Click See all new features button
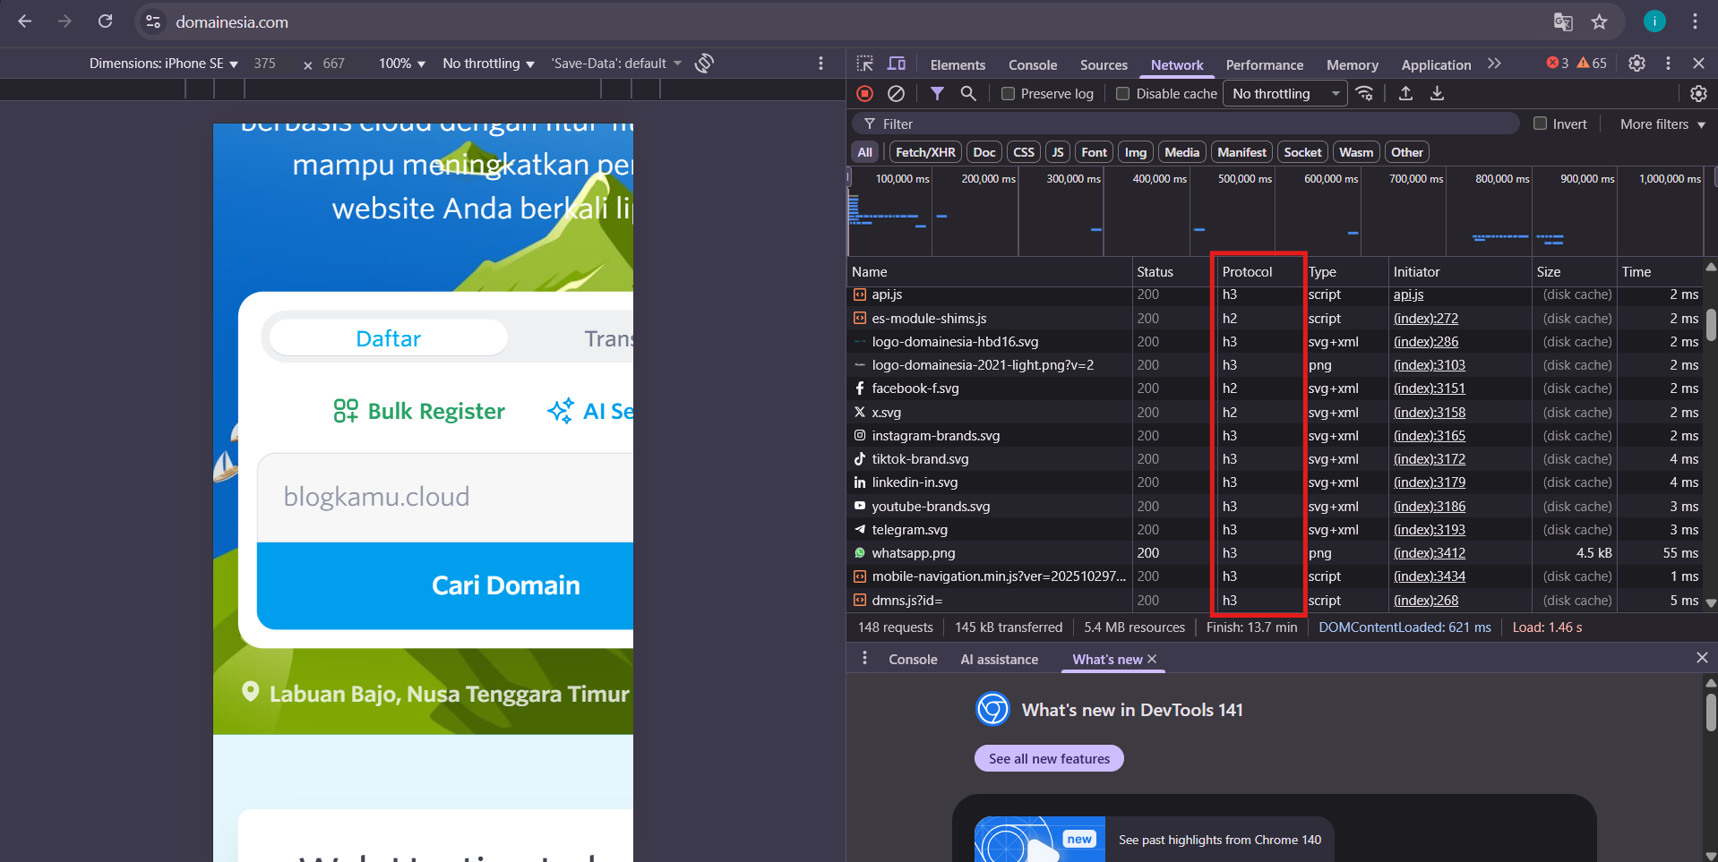 coord(1049,758)
